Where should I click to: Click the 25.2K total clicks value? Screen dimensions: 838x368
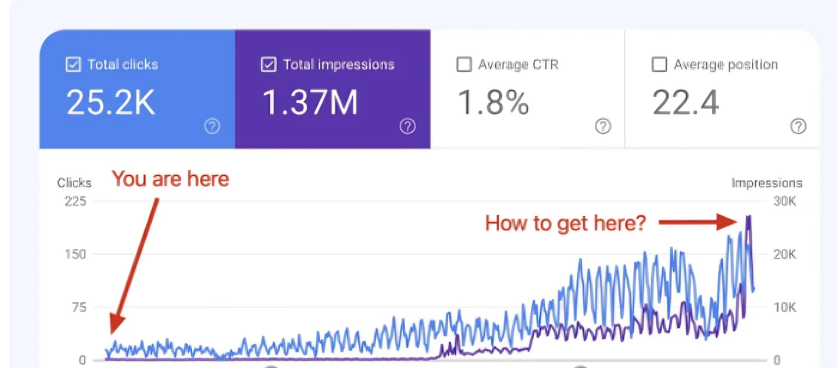pyautogui.click(x=110, y=102)
